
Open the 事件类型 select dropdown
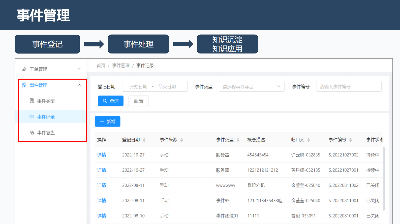click(x=251, y=87)
